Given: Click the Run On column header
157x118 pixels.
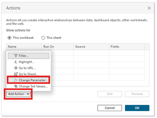Looking at the screenshot, I should (x=58, y=47).
